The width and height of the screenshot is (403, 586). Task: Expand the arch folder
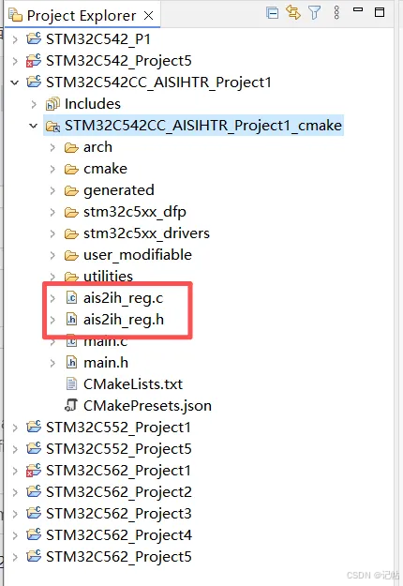52,147
